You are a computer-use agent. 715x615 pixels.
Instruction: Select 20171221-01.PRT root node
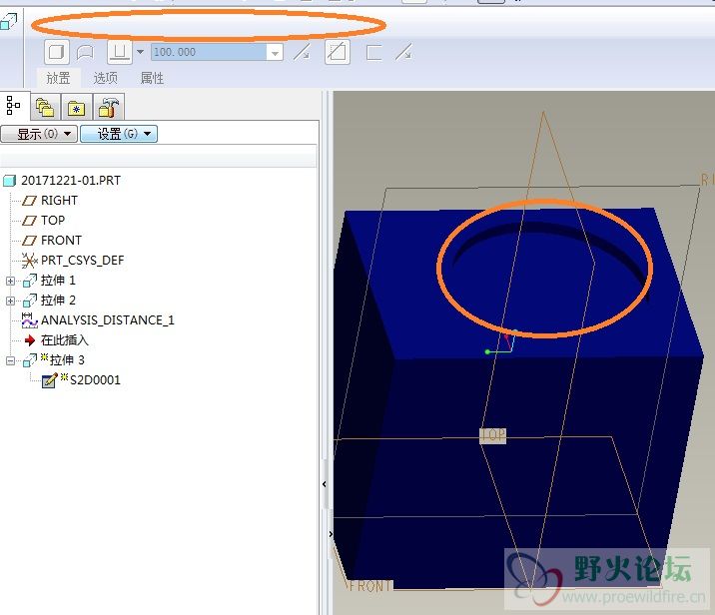71,181
